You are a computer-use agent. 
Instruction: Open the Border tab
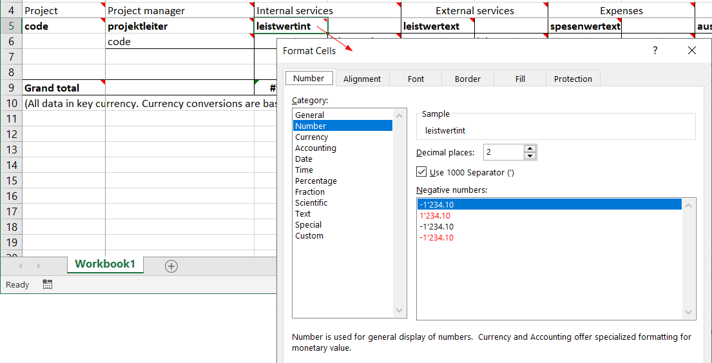coord(467,79)
